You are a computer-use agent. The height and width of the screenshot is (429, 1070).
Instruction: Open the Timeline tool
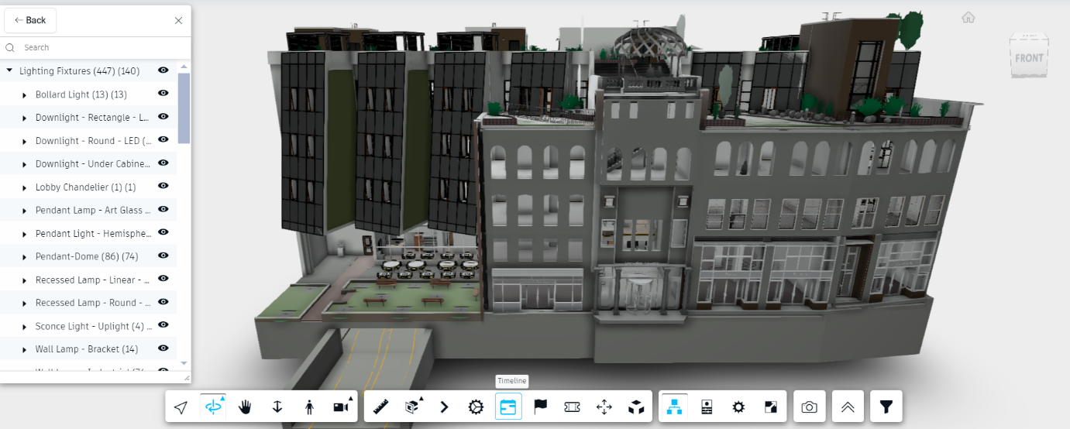[508, 407]
